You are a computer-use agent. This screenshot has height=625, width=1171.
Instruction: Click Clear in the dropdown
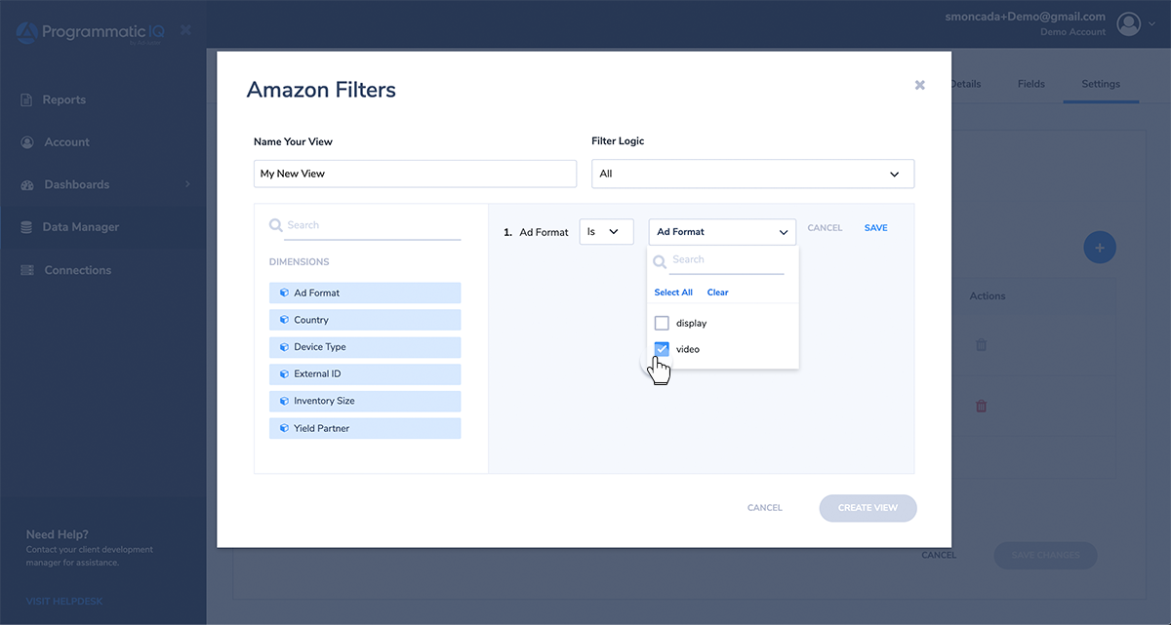pos(718,293)
